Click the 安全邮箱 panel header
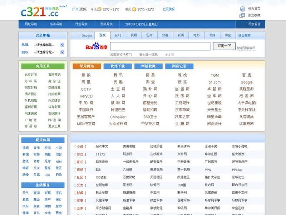This screenshot has width=286, height=215. click(43, 35)
